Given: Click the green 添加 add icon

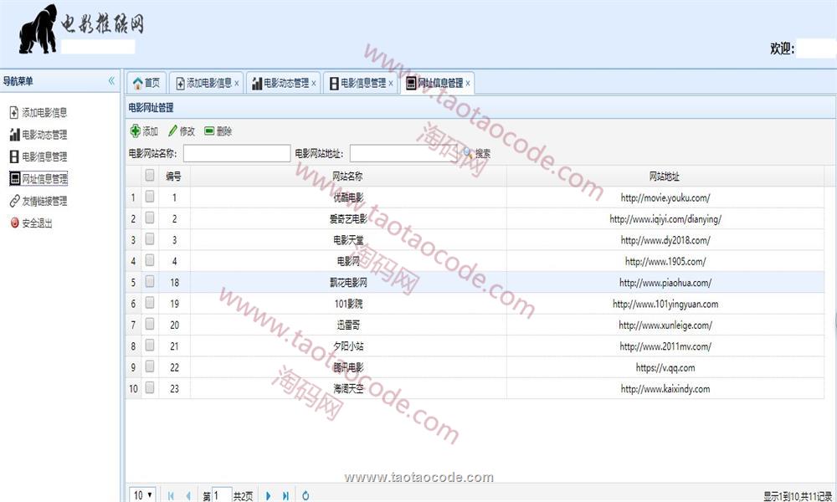Looking at the screenshot, I should click(x=136, y=131).
